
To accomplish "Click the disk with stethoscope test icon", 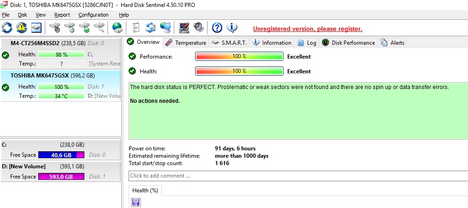I will pyautogui.click(x=55, y=28).
